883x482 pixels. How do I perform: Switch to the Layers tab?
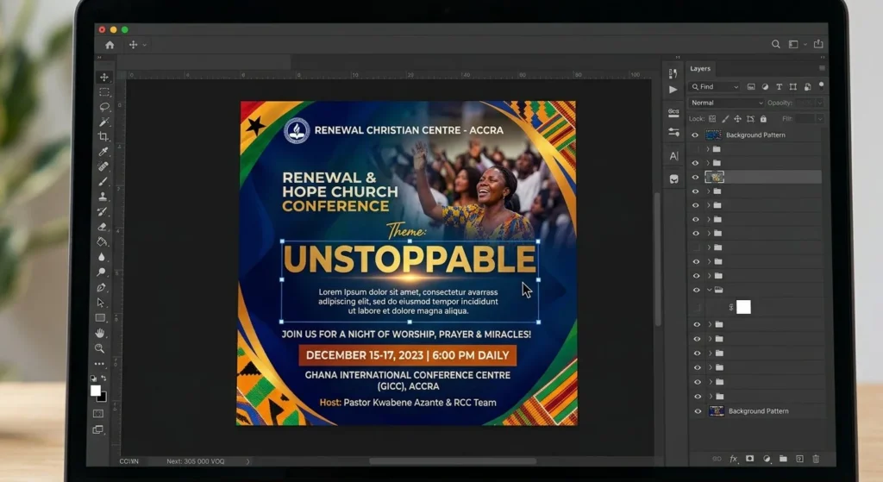[700, 69]
